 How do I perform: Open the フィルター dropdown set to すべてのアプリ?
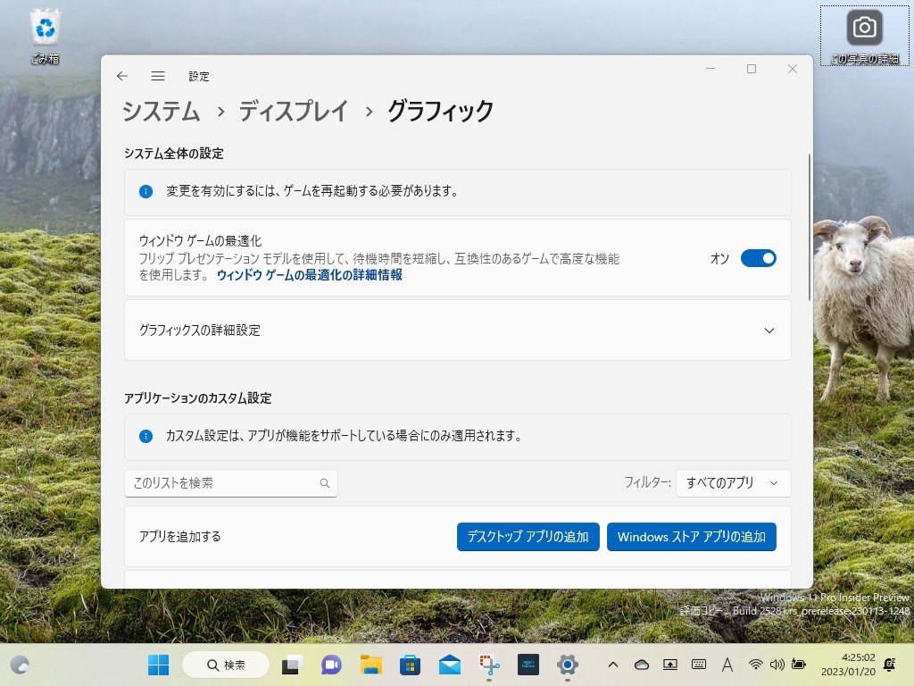click(733, 482)
